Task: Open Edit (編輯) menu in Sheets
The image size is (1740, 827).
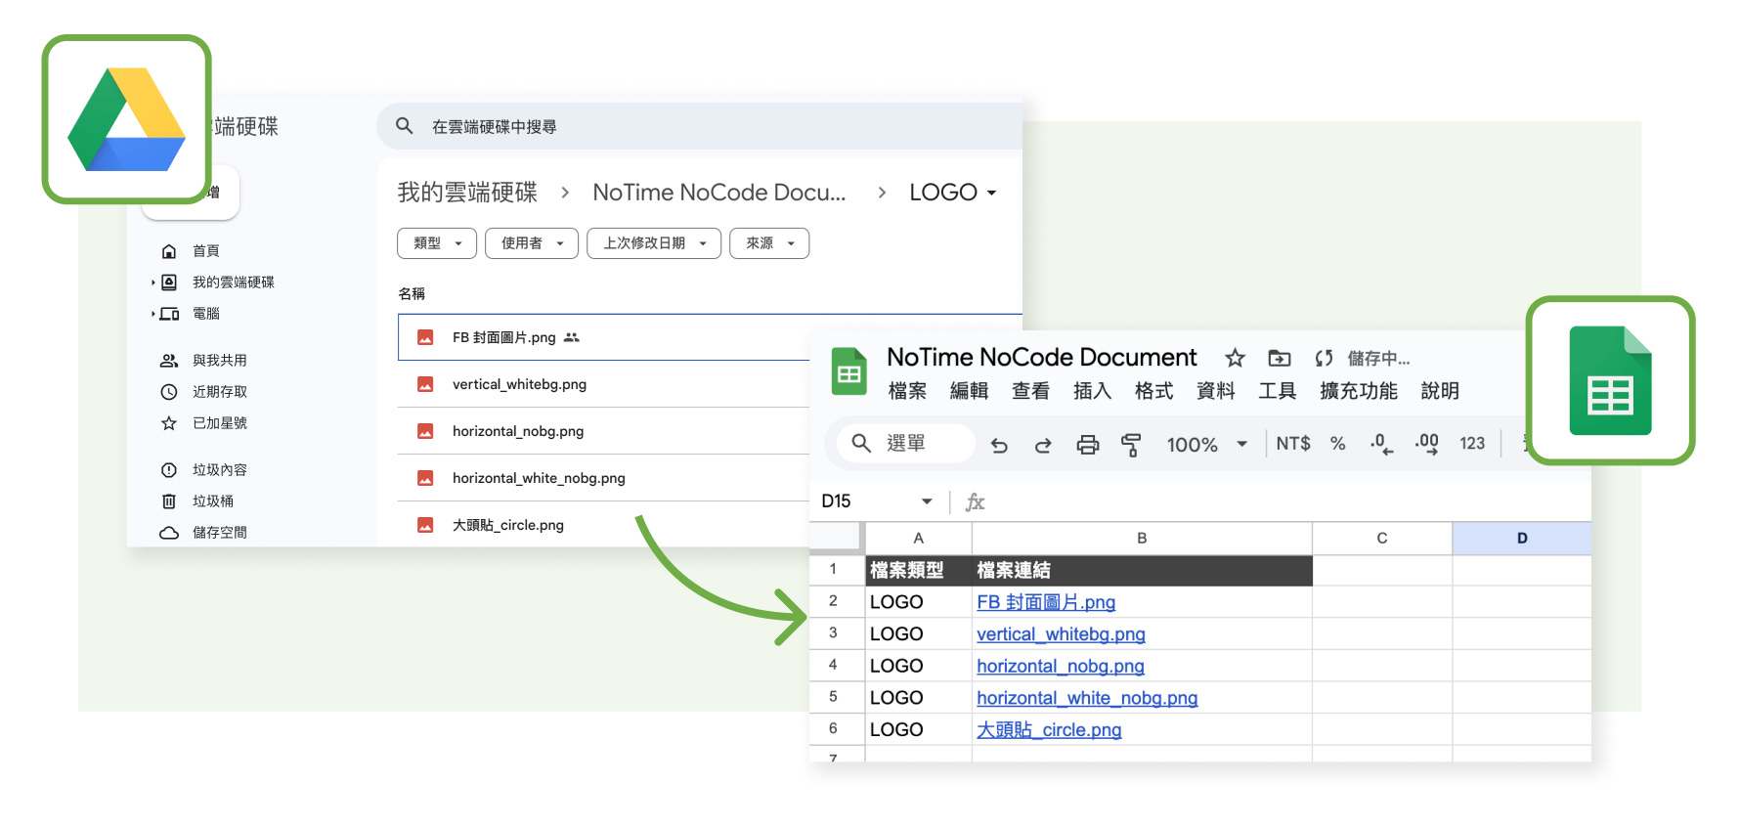Action: click(969, 391)
